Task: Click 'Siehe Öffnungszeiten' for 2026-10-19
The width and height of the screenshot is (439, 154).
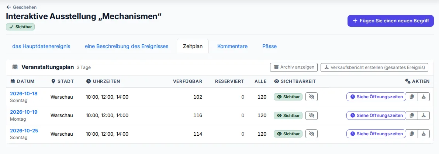Action: [376, 115]
